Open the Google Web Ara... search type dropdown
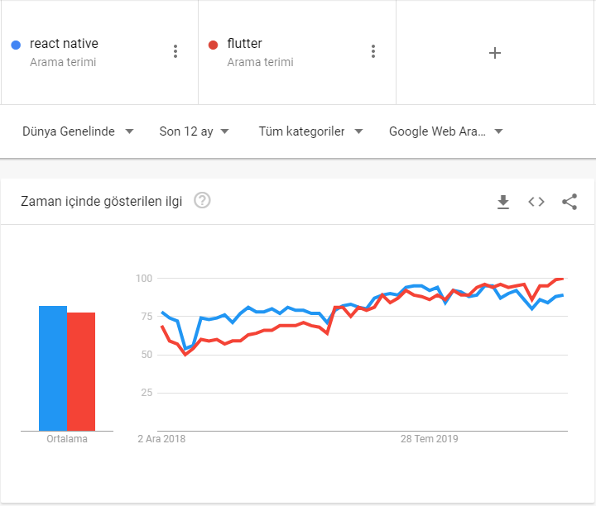This screenshot has height=506, width=596. click(446, 131)
